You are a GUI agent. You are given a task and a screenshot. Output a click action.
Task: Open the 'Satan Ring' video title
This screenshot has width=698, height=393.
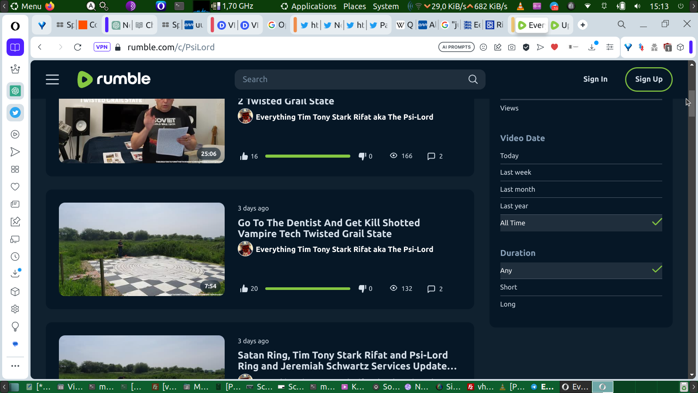[x=347, y=361]
